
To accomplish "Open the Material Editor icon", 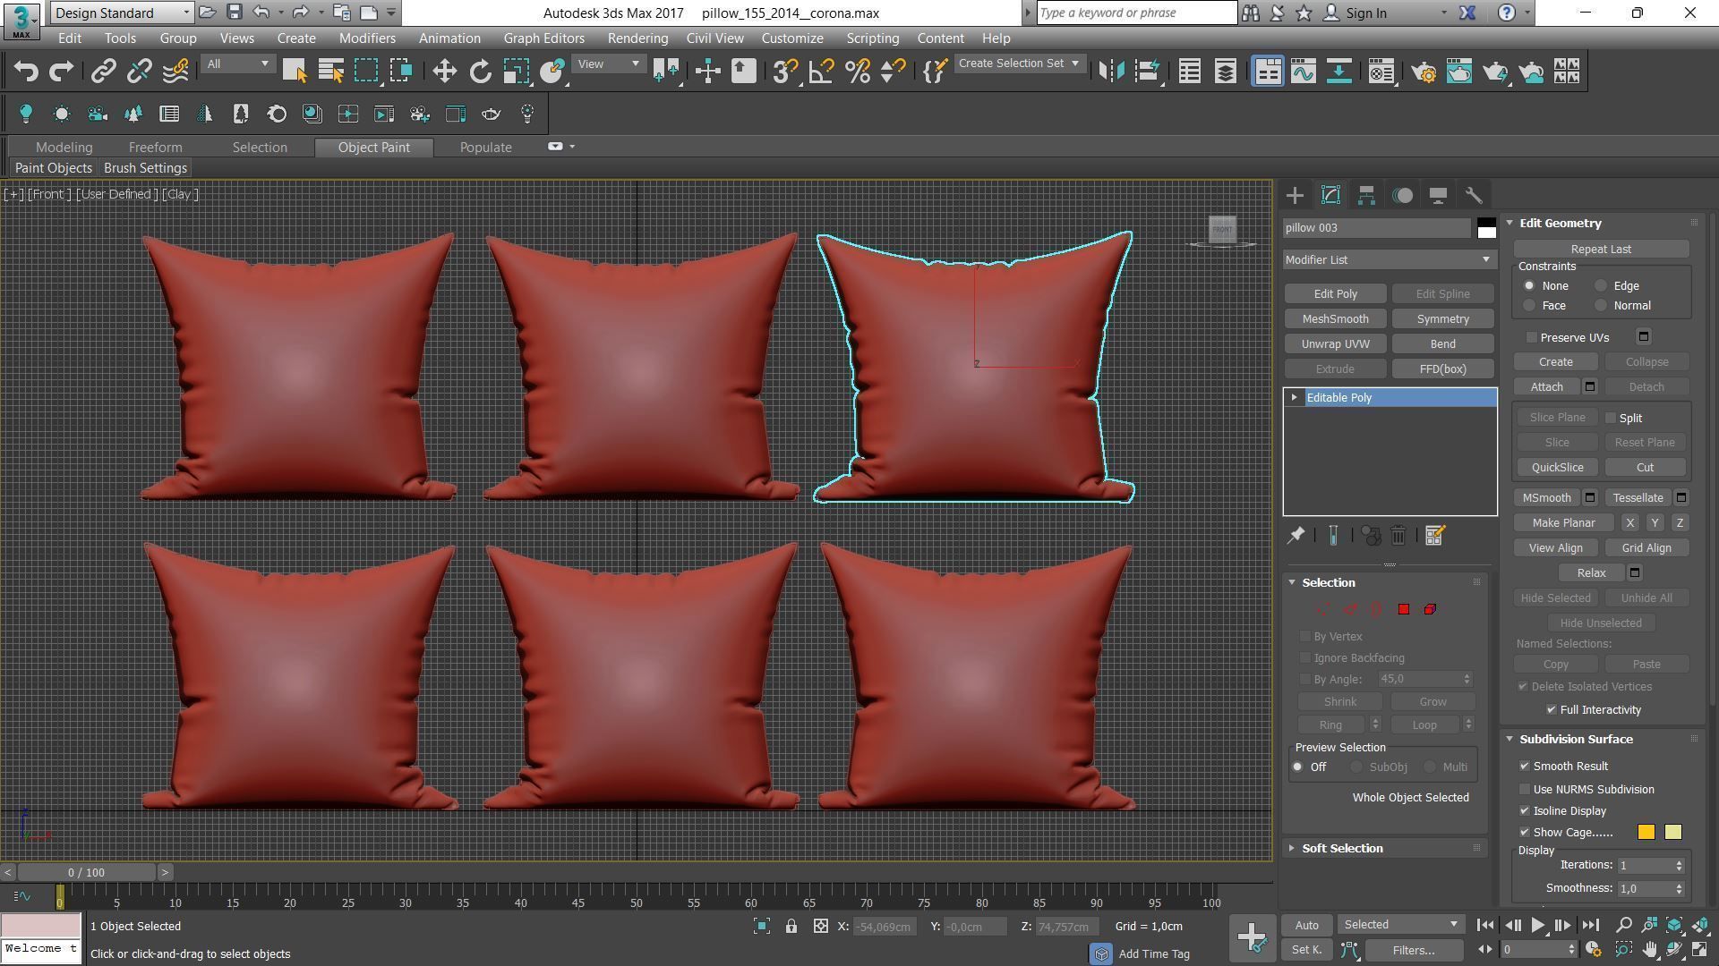I will (1381, 72).
